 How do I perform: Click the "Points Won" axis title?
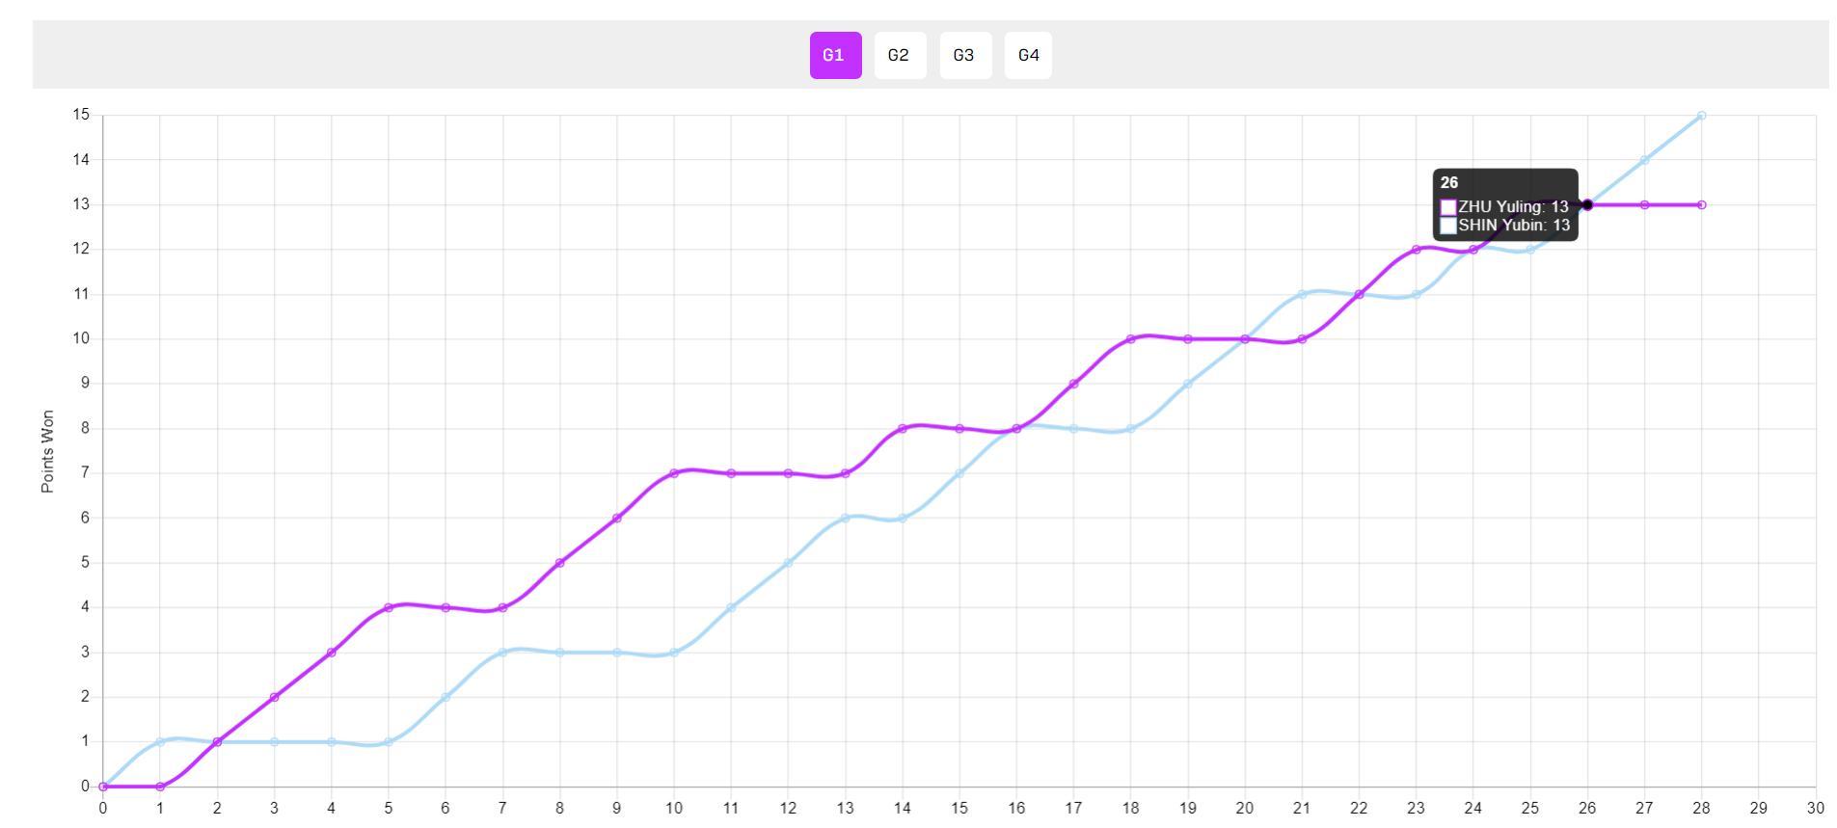click(x=47, y=451)
